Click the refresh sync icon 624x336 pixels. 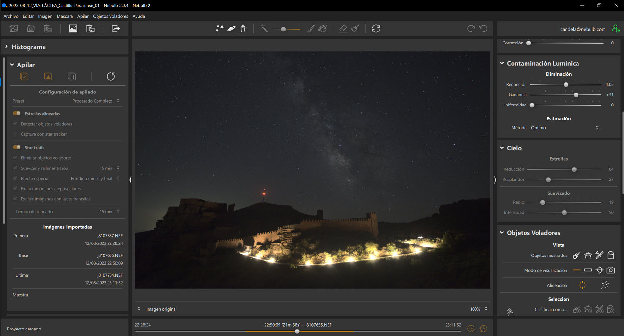tap(376, 29)
